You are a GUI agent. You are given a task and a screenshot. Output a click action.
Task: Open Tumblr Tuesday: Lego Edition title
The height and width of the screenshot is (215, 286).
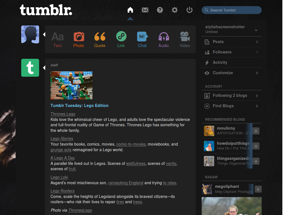80,106
